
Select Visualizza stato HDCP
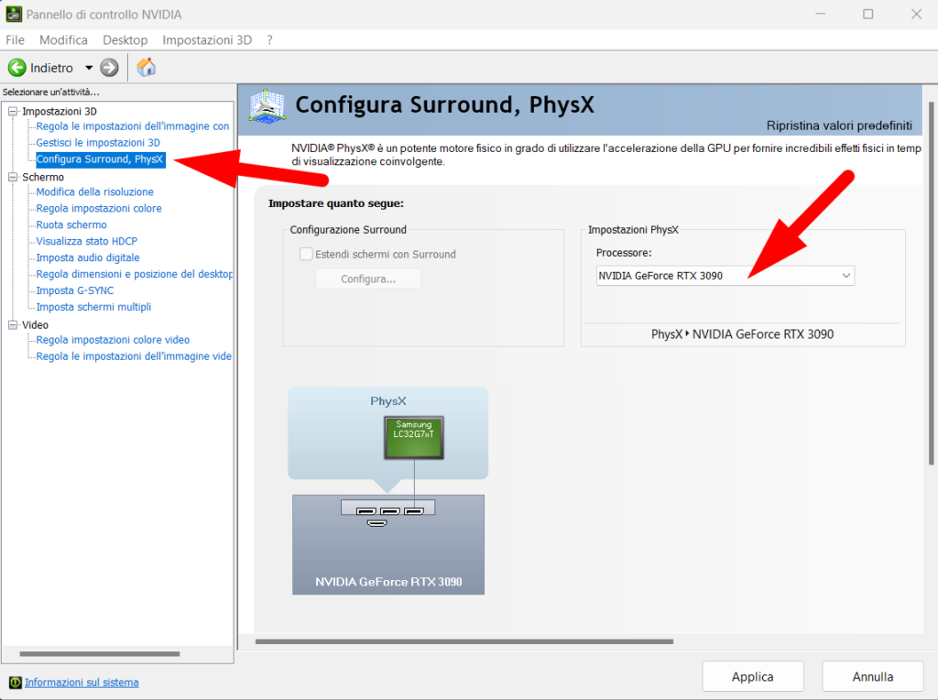tap(87, 241)
